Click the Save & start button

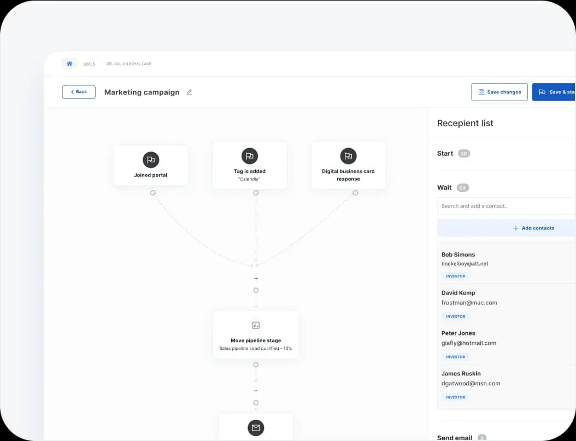[555, 92]
